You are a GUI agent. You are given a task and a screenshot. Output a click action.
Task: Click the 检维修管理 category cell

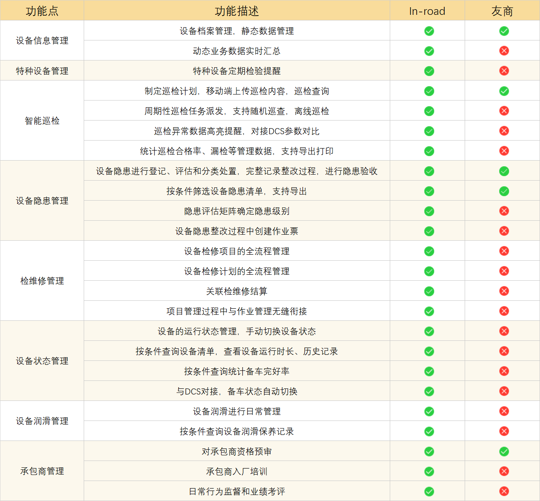pyautogui.click(x=42, y=281)
